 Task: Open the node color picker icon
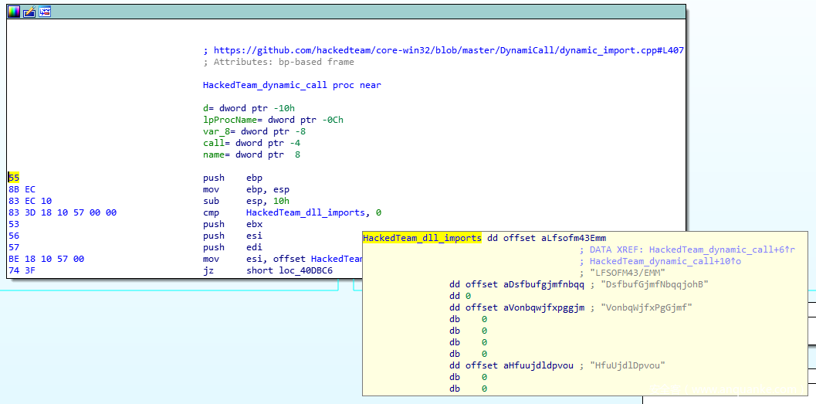click(x=14, y=12)
